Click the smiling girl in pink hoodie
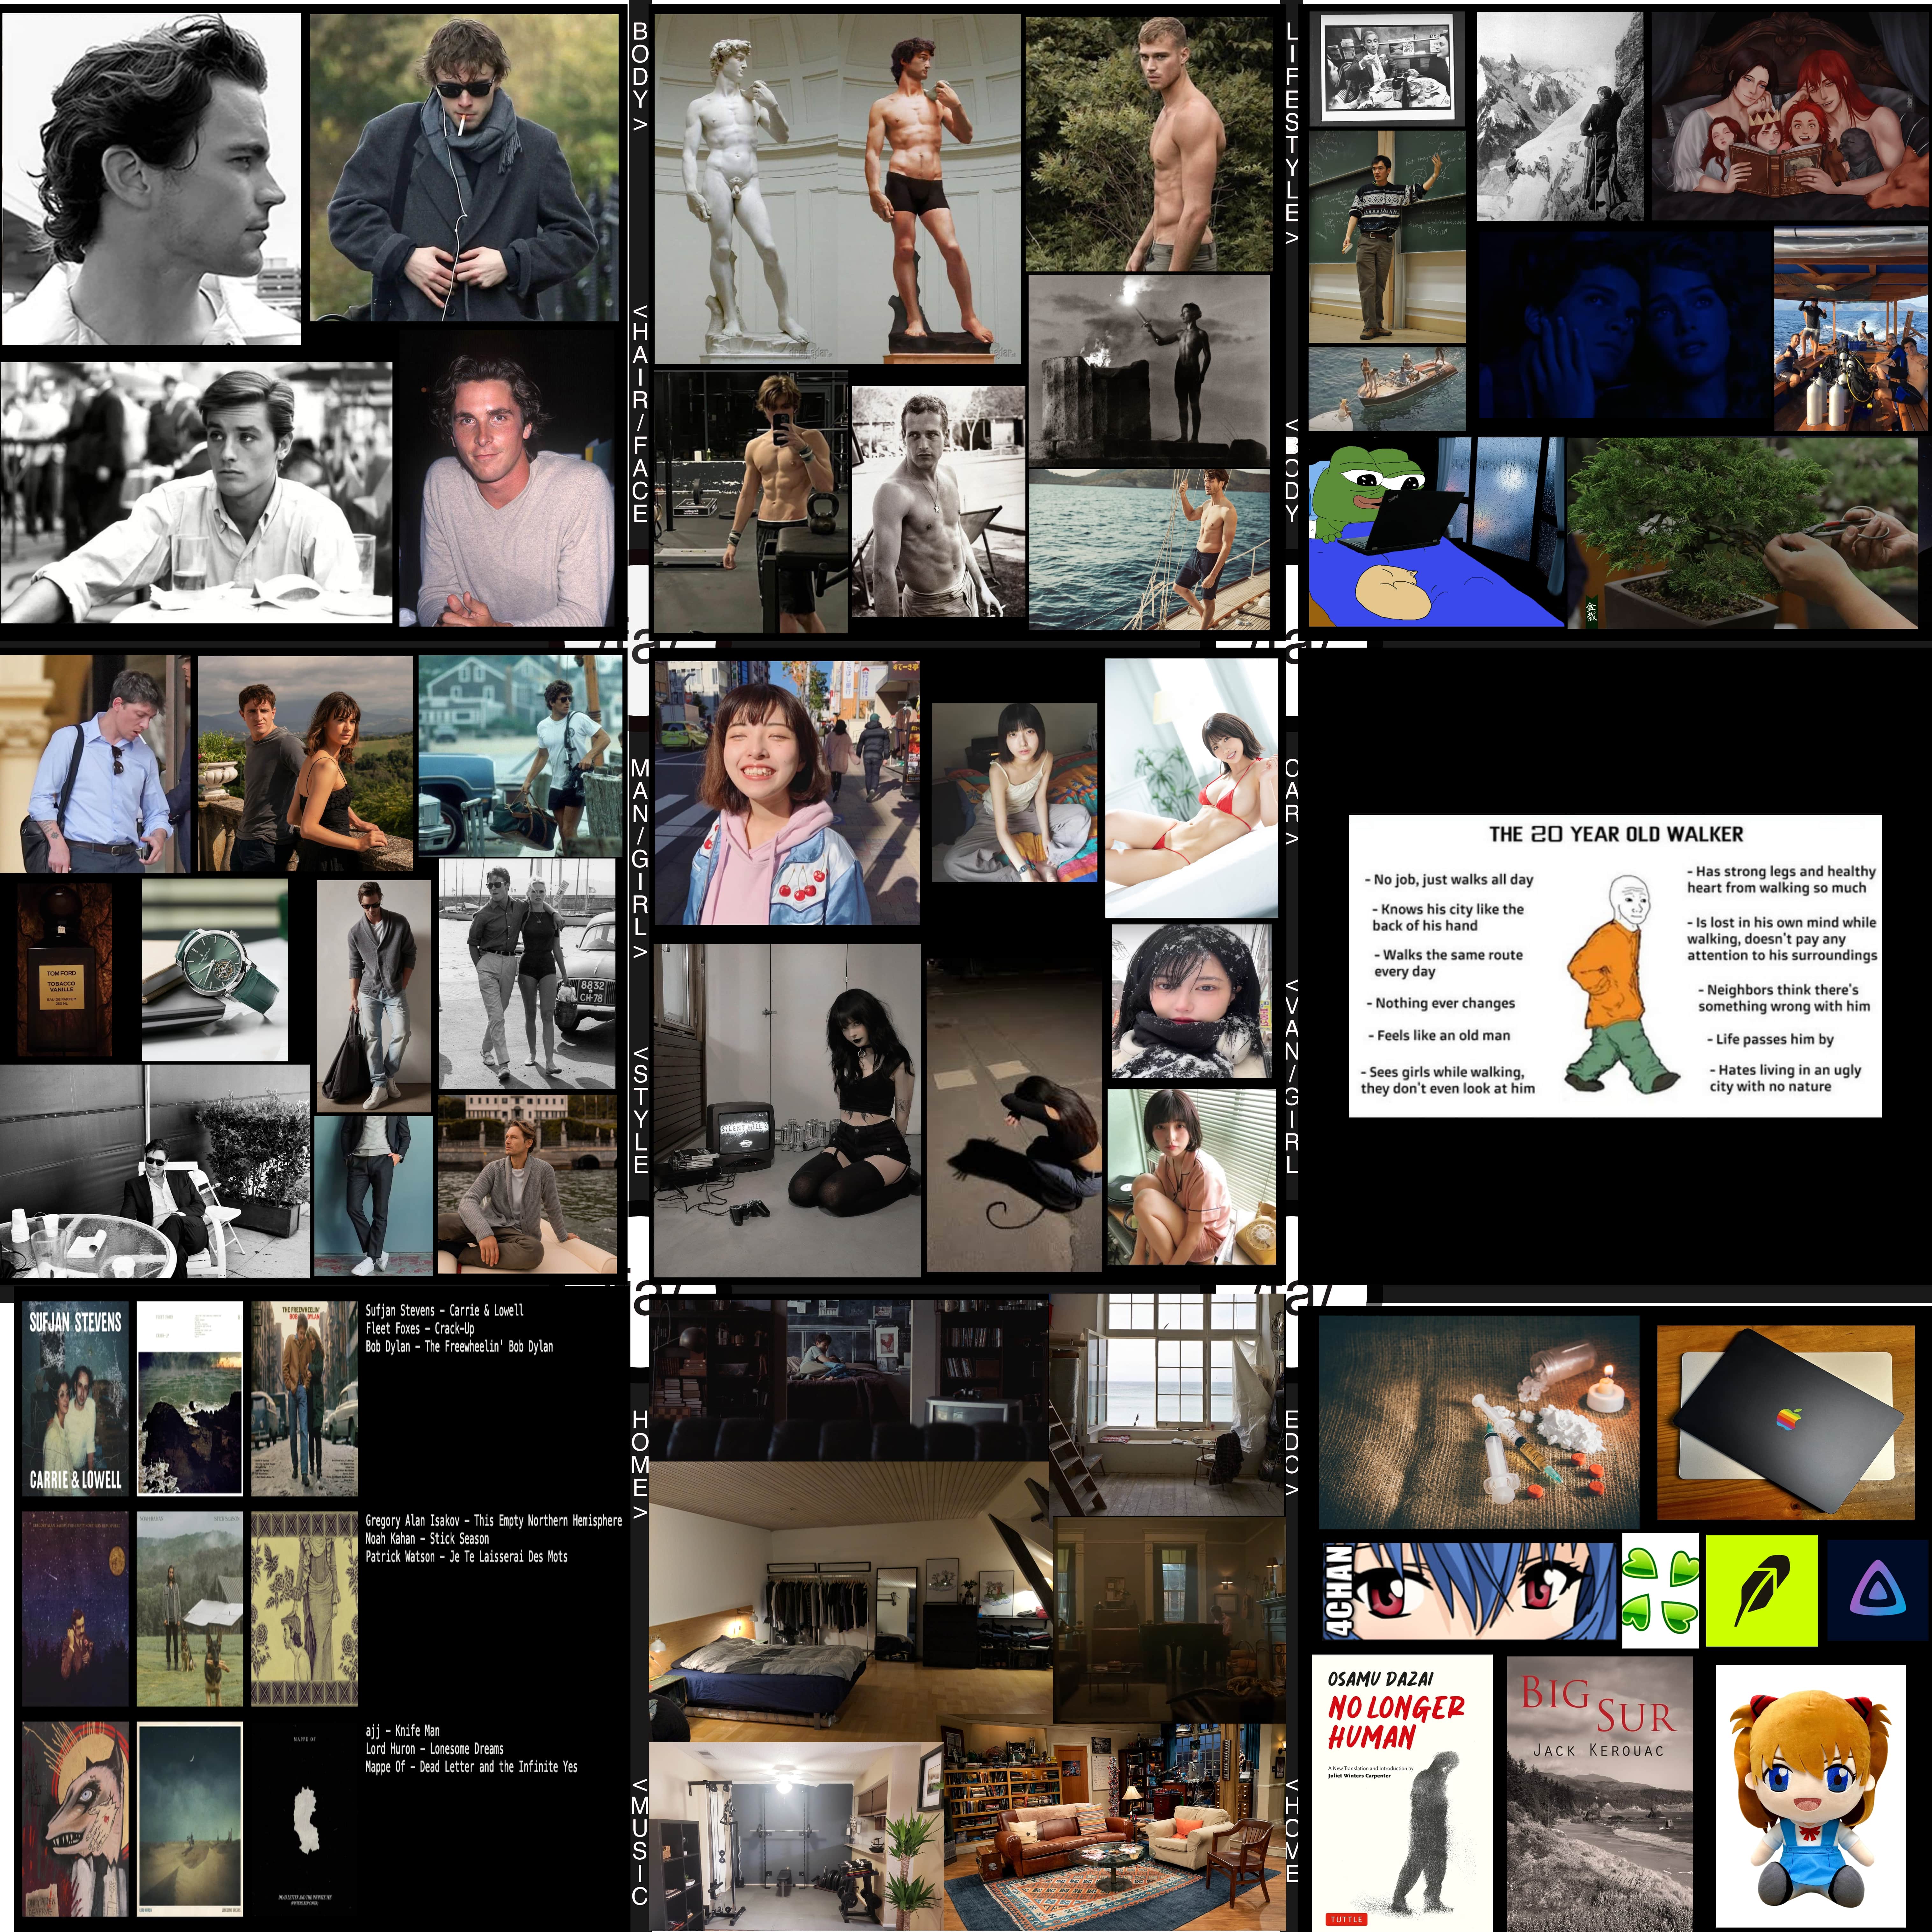Viewport: 1932px width, 1932px height. click(x=787, y=792)
